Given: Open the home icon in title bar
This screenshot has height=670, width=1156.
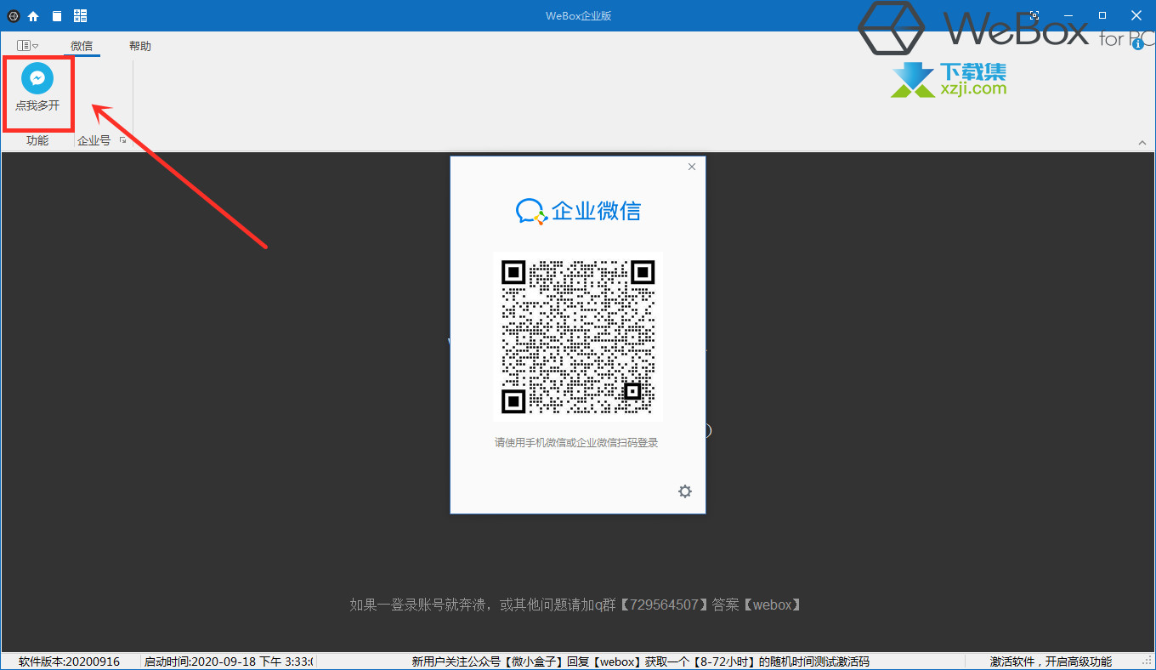Looking at the screenshot, I should (x=34, y=16).
